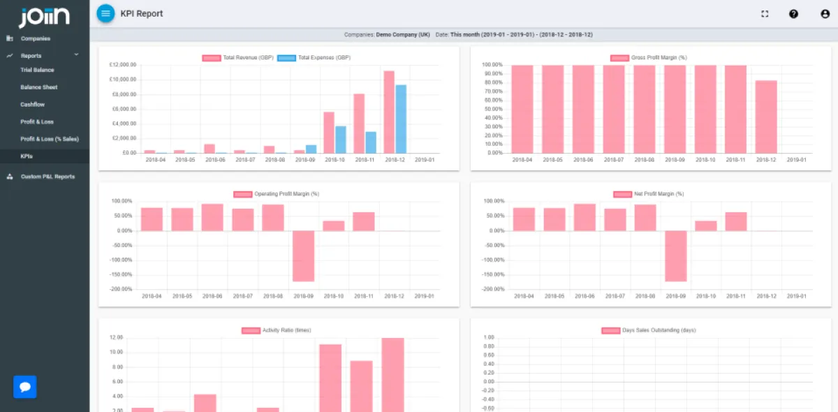Collapse the Reports section chevron
Viewport: 838px width, 412px height.
click(76, 55)
